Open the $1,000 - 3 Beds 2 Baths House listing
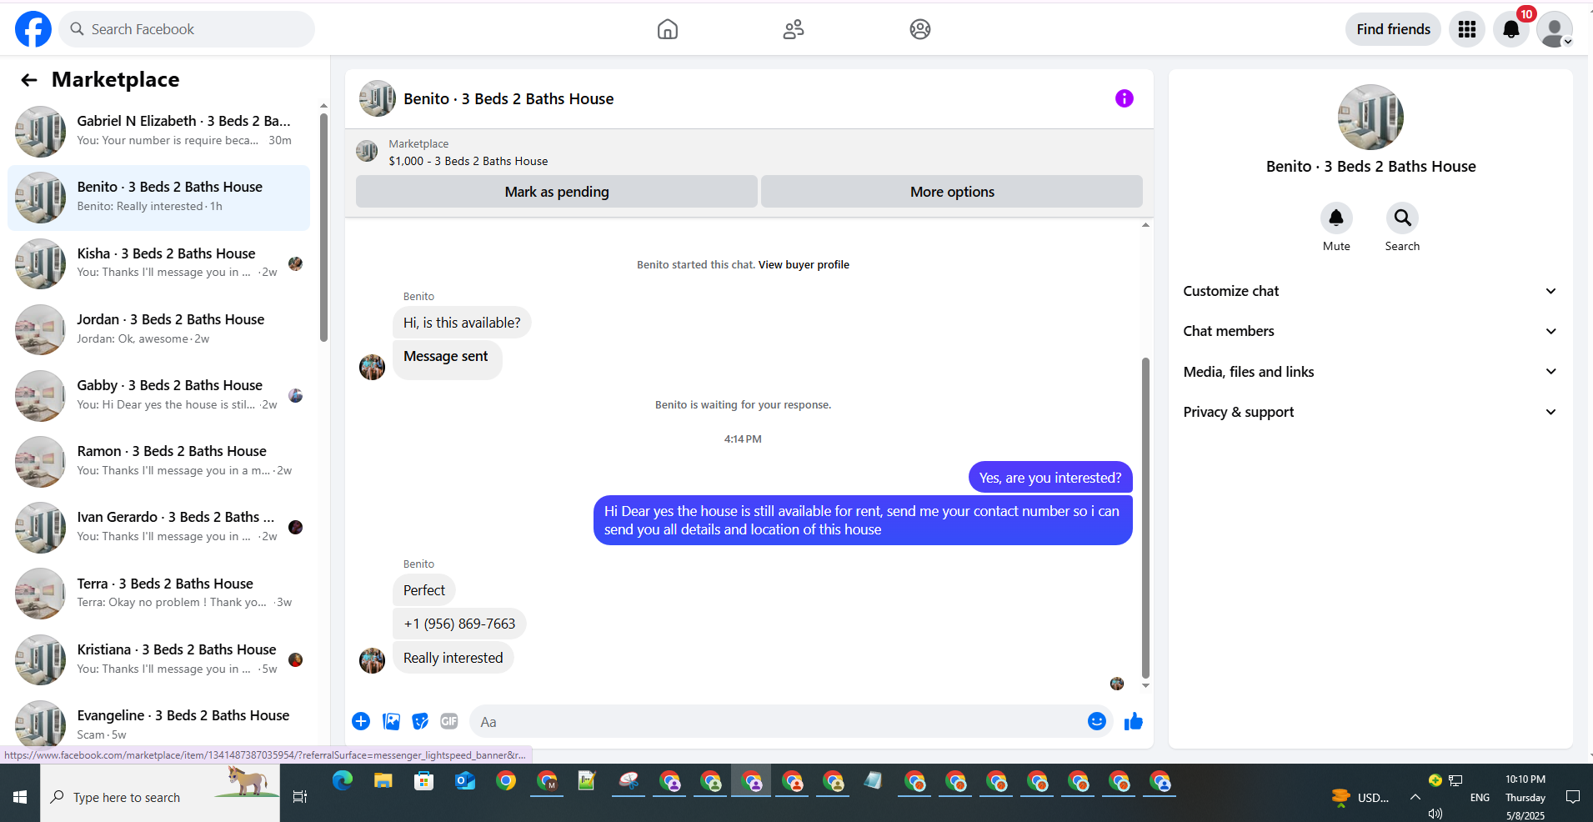Viewport: 1593px width, 822px height. pyautogui.click(x=468, y=161)
